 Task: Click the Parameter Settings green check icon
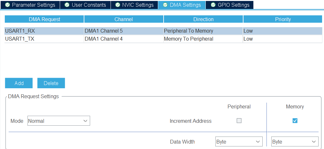(8, 5)
